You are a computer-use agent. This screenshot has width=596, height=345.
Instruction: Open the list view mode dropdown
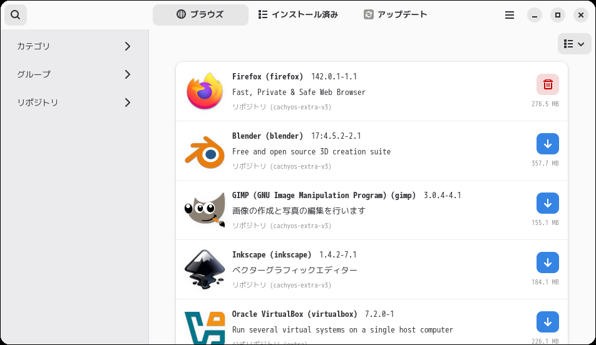pyautogui.click(x=574, y=44)
